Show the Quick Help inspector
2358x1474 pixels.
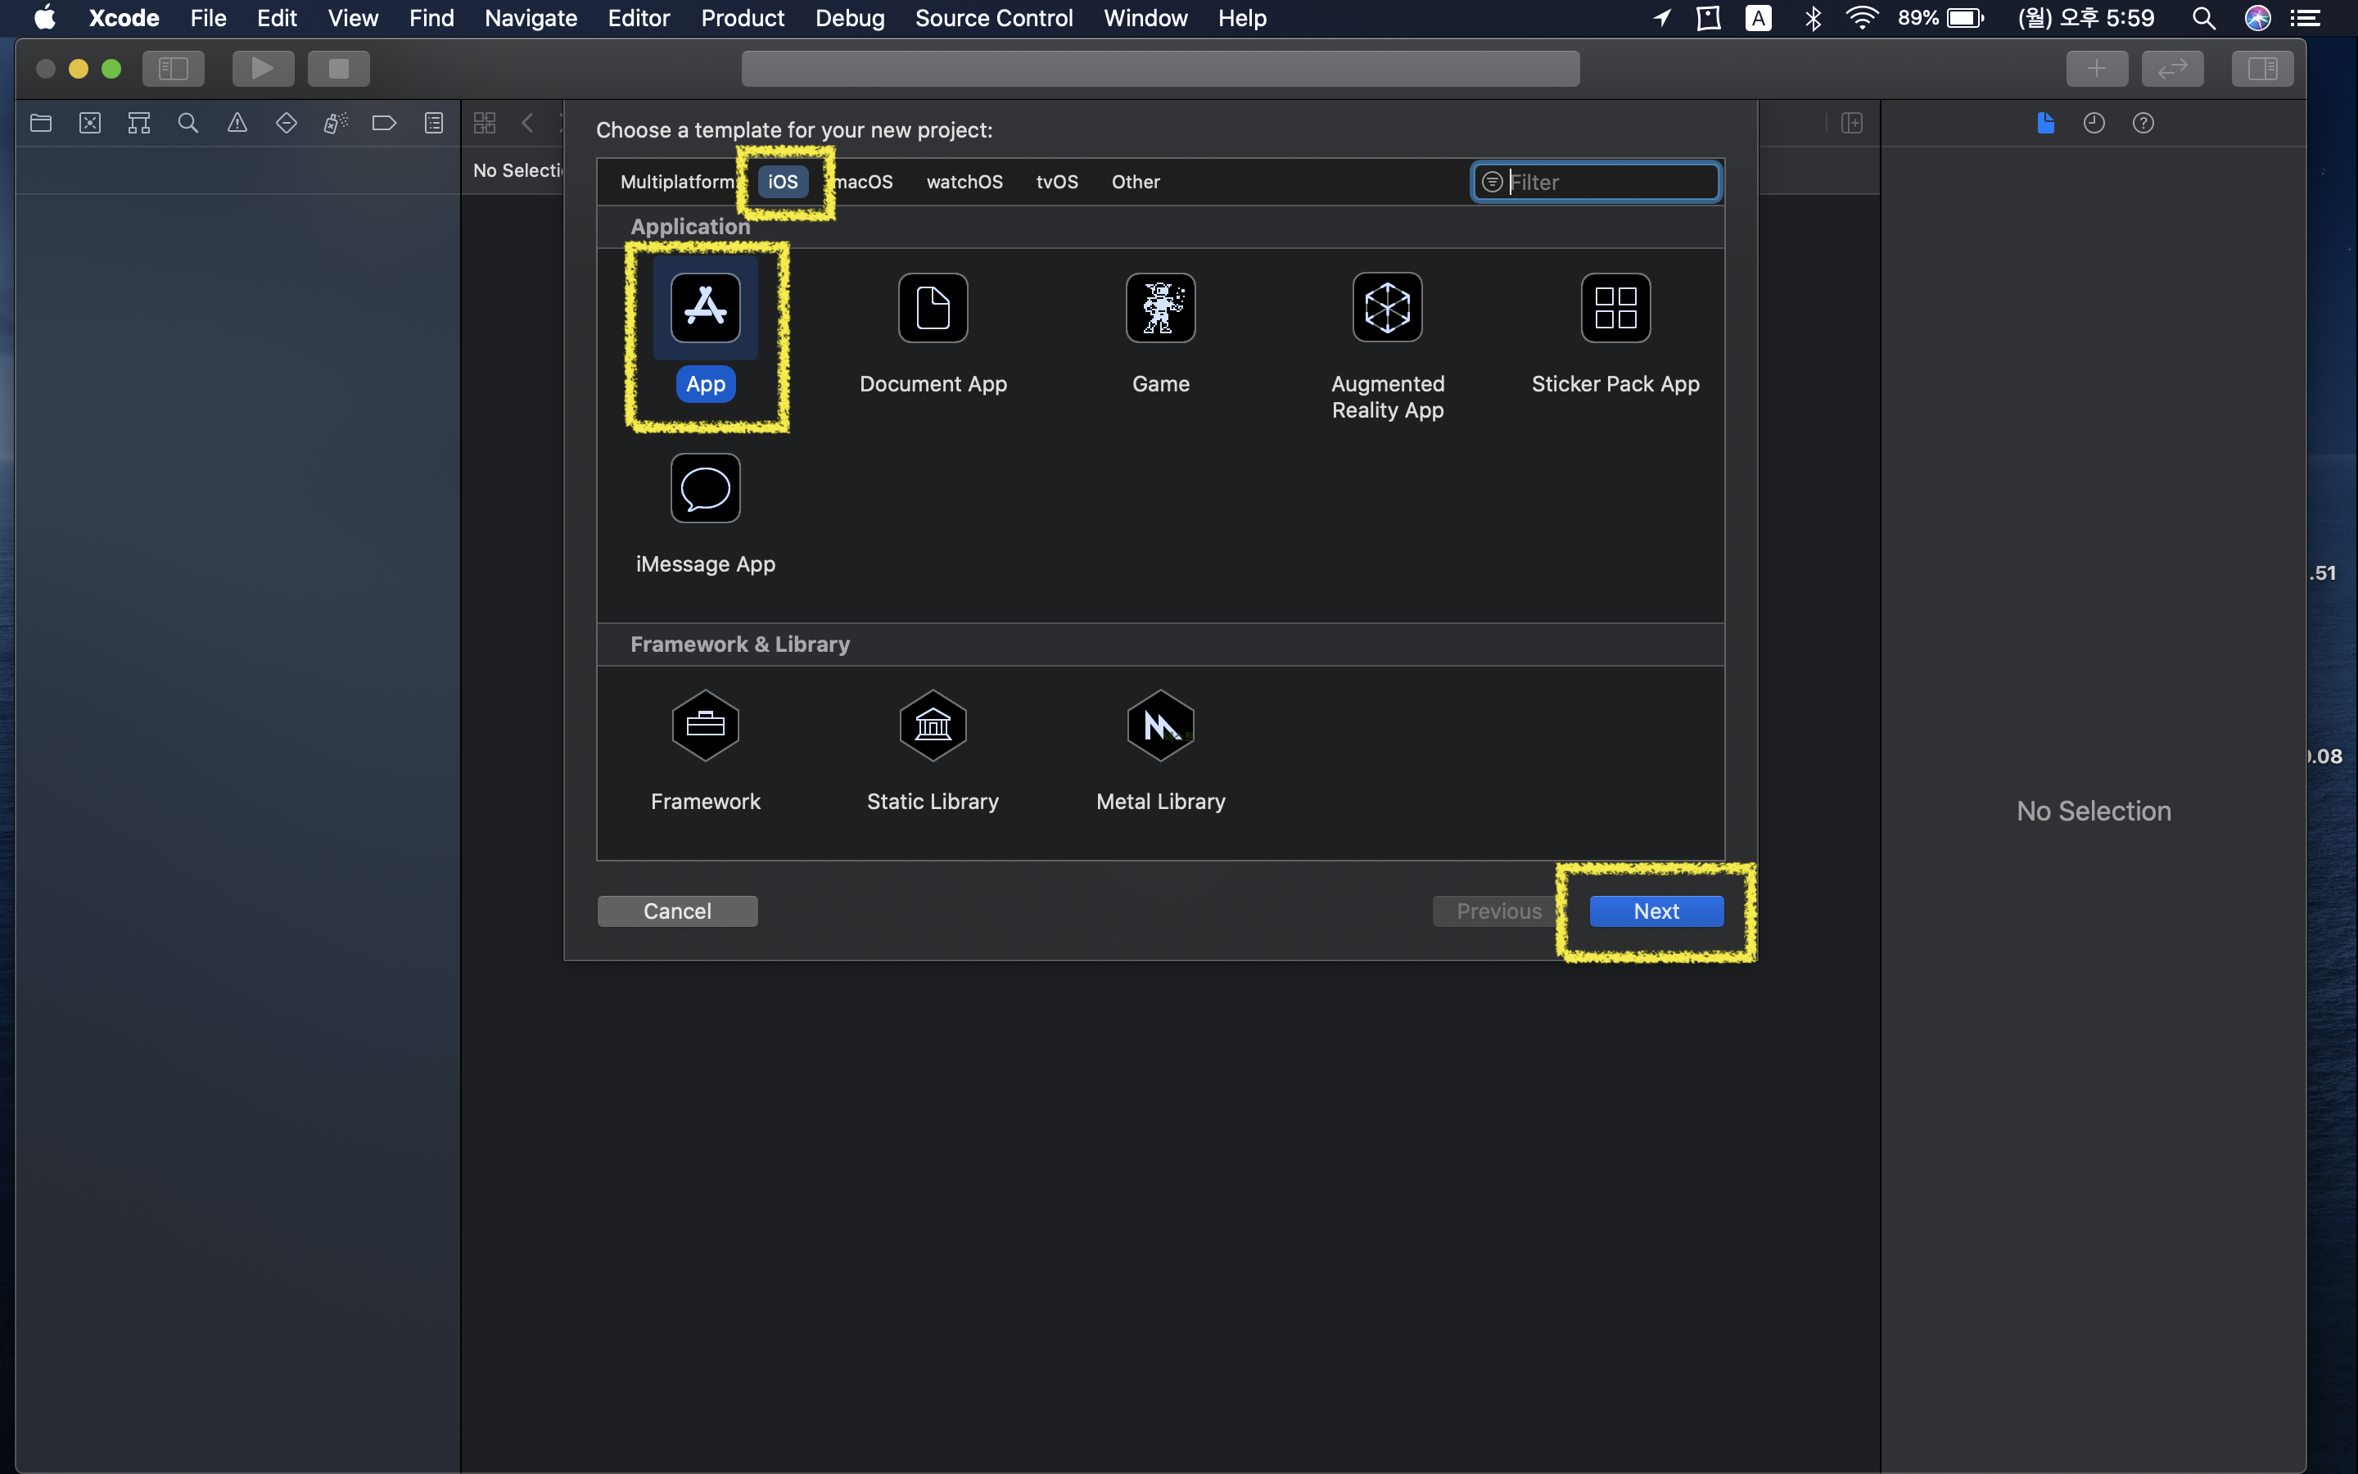point(2143,124)
